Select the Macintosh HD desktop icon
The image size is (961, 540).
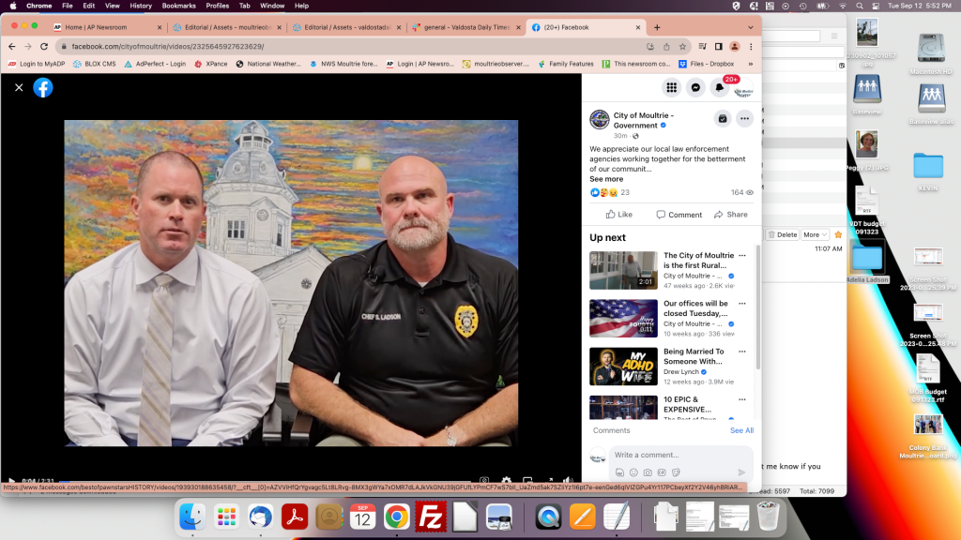click(x=931, y=54)
